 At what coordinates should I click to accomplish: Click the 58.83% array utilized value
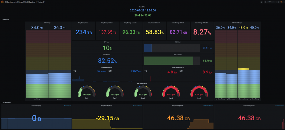[x=155, y=32]
